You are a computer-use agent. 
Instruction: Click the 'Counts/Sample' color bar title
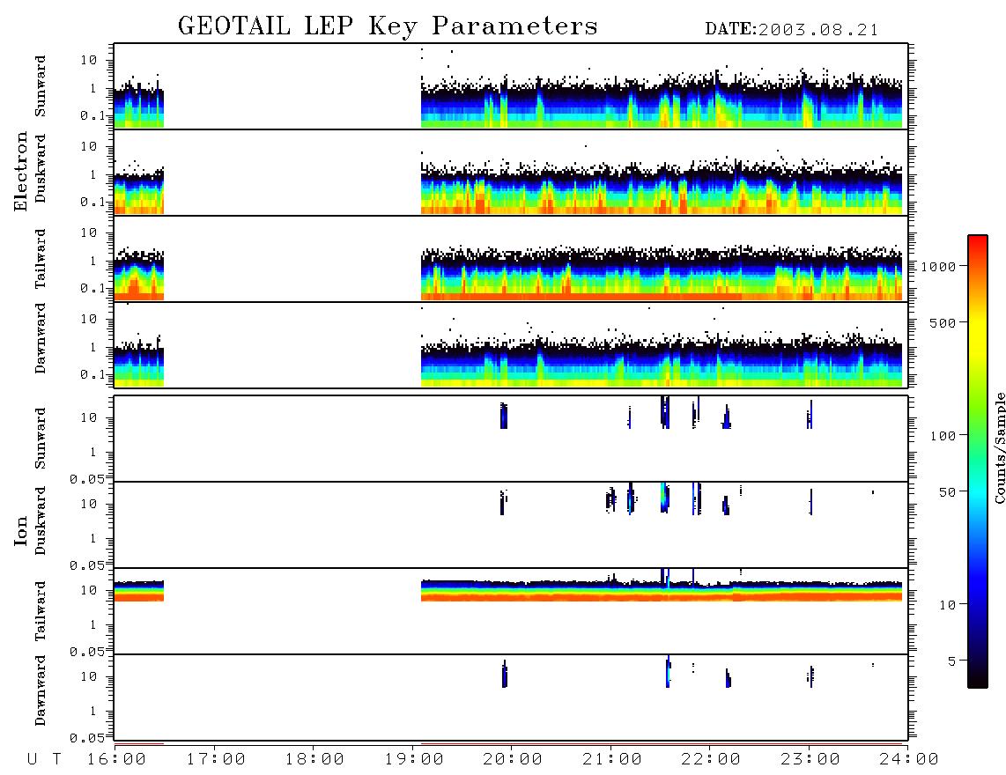[x=999, y=448]
